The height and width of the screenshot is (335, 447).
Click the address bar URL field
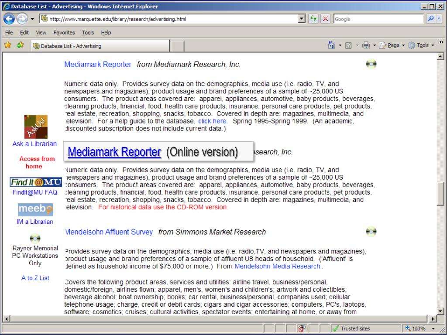(169, 19)
